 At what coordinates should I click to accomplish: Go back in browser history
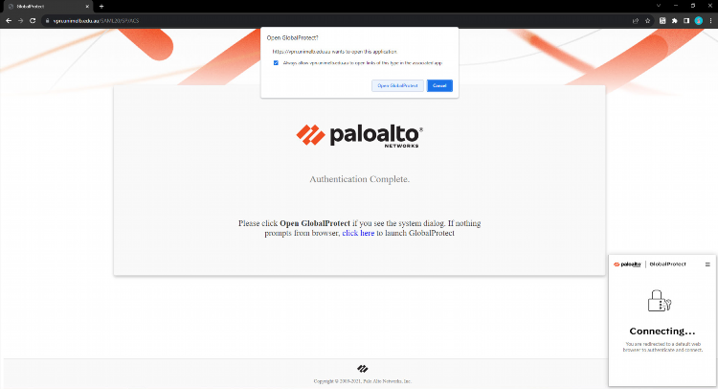click(9, 21)
